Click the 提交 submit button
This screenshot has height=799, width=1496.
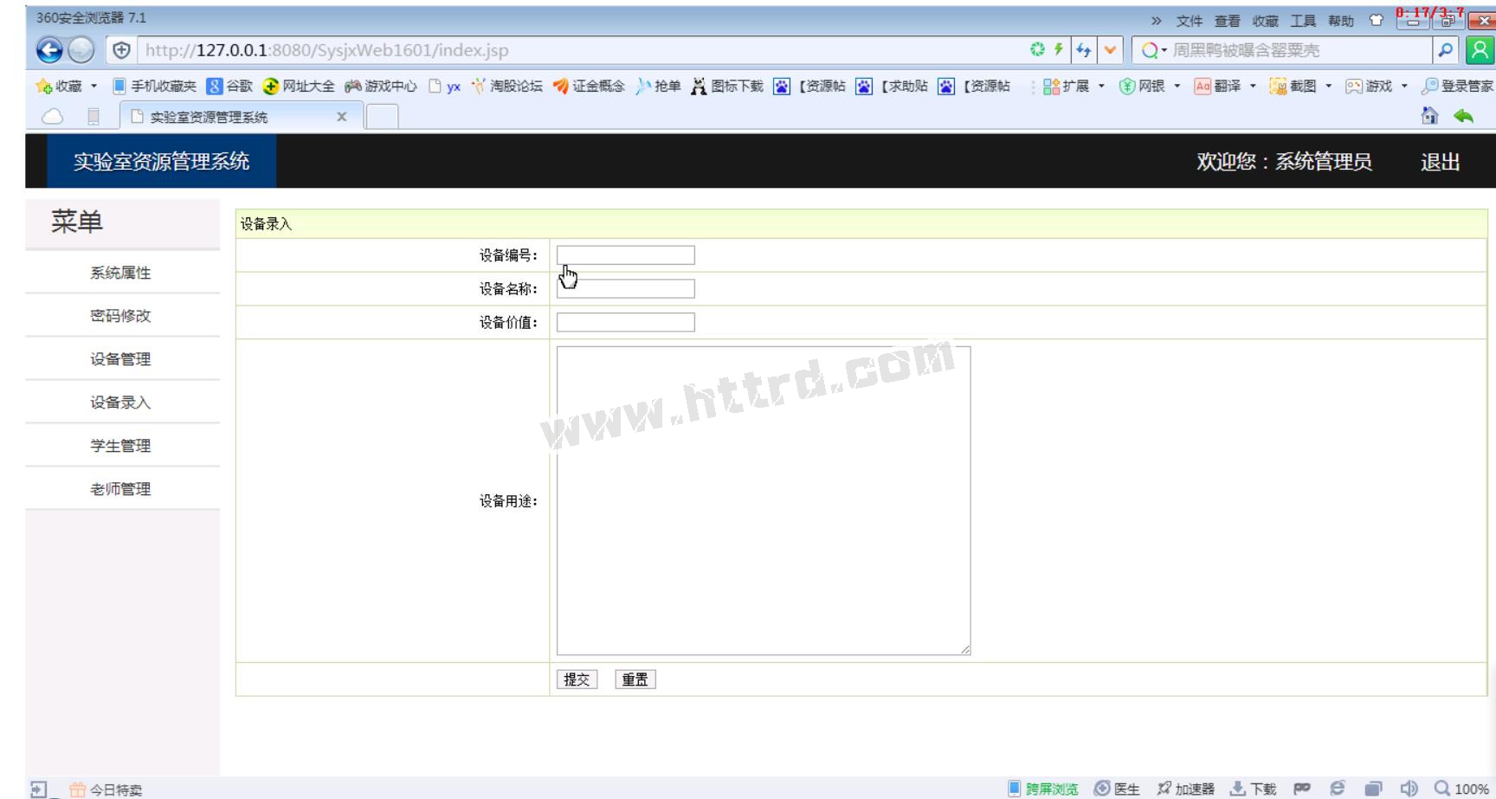click(x=577, y=680)
